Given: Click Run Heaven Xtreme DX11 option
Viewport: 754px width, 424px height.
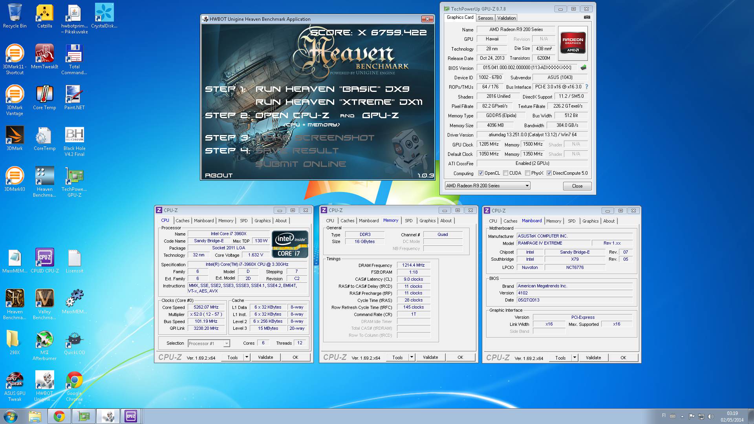Looking at the screenshot, I should tap(339, 102).
